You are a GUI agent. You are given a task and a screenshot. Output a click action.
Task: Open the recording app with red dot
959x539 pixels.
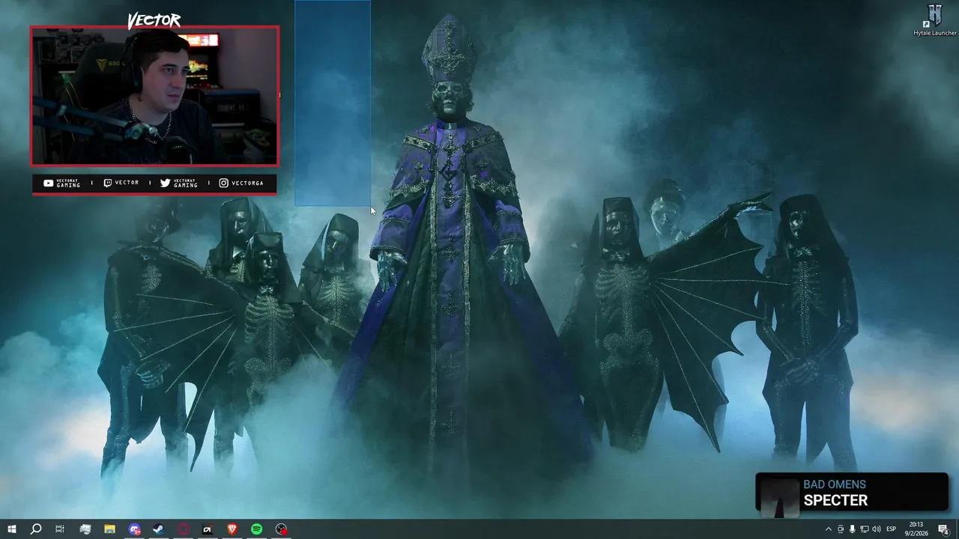281,529
